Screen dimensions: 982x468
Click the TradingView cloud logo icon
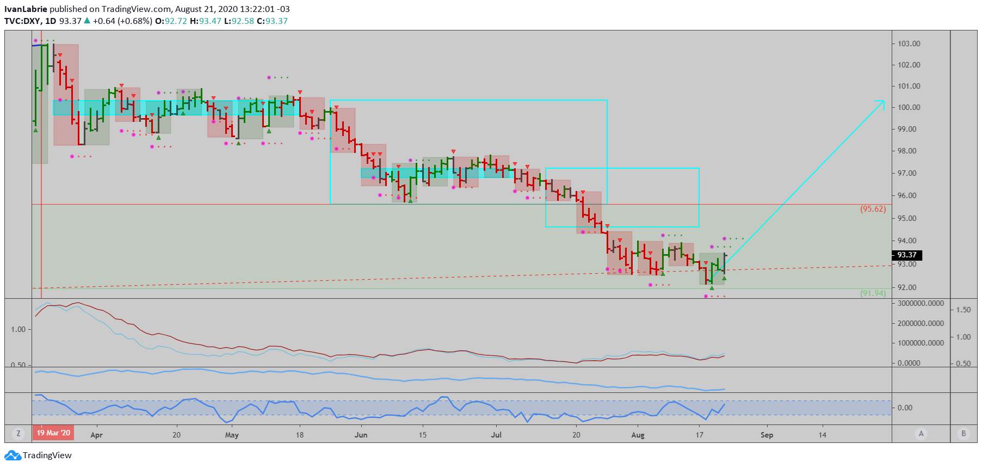tap(13, 455)
